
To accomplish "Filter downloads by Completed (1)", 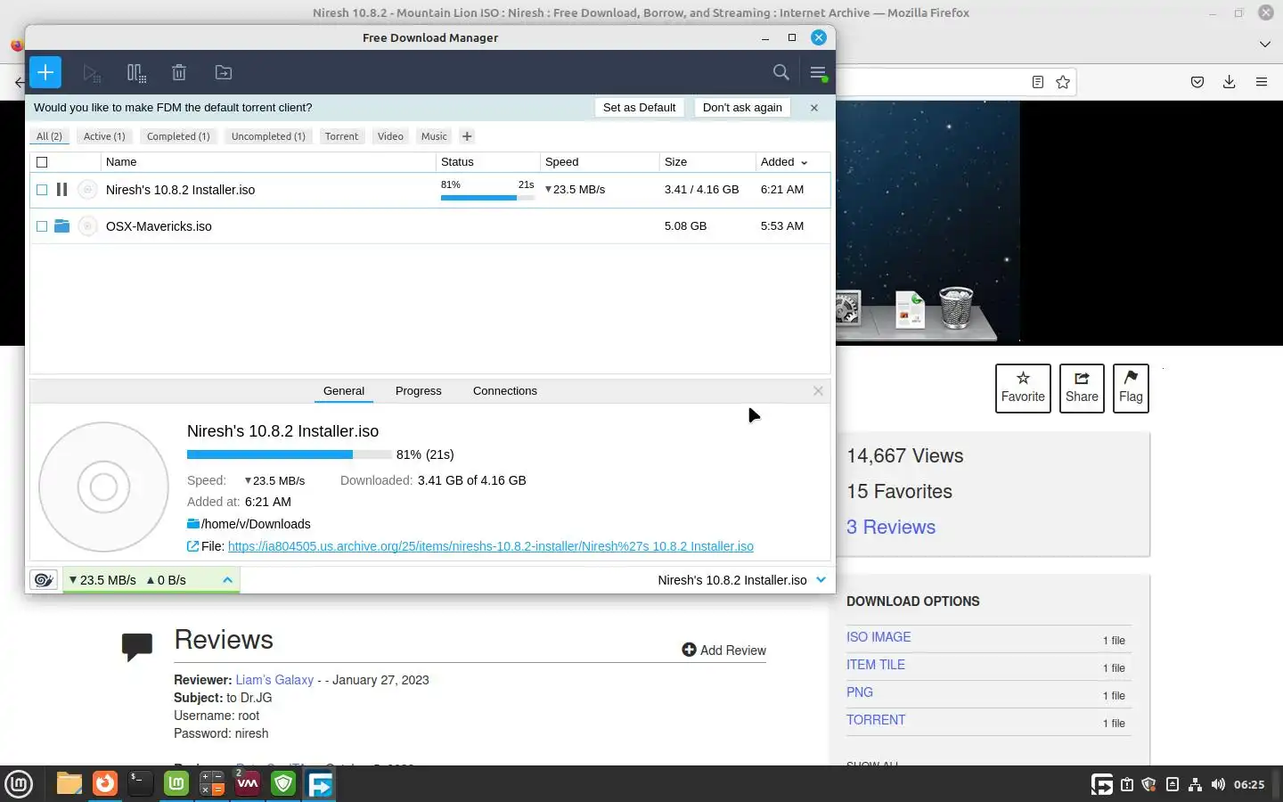I will pos(178,136).
